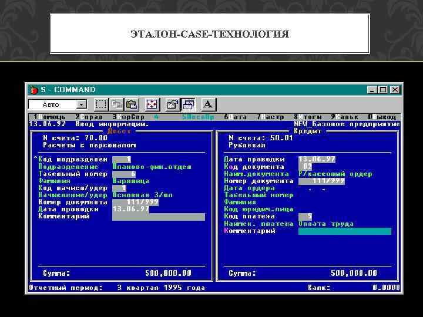The height and width of the screenshot is (317, 423).
Task: Click the Кредит panel heading
Action: pos(308,131)
